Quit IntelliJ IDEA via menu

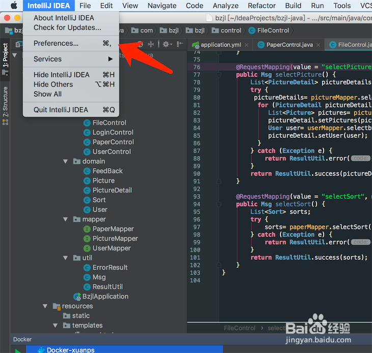tap(71, 110)
